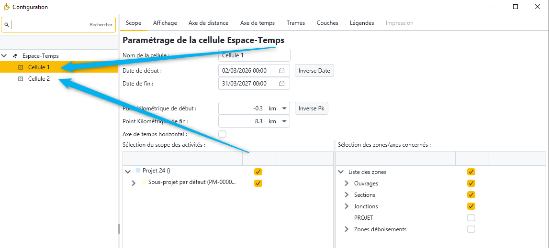Screen dimensions: 549x248
Task: Click the Projet 24 blue square icon
Action: (x=138, y=171)
